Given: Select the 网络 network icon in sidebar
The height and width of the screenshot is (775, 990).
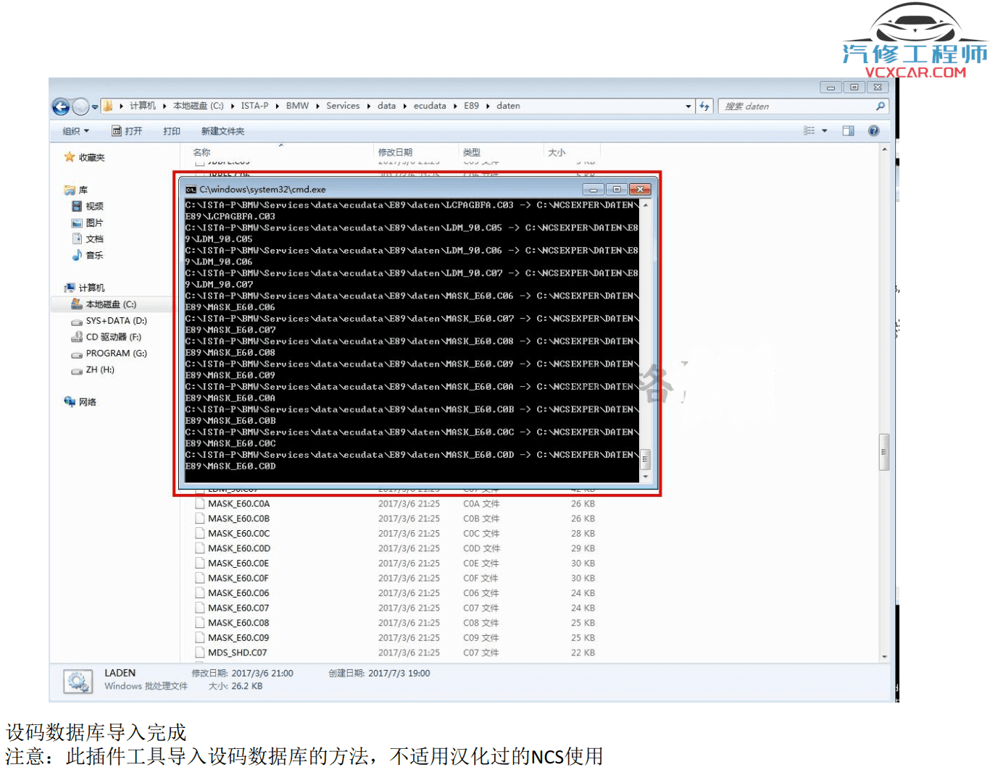Looking at the screenshot, I should tap(70, 402).
